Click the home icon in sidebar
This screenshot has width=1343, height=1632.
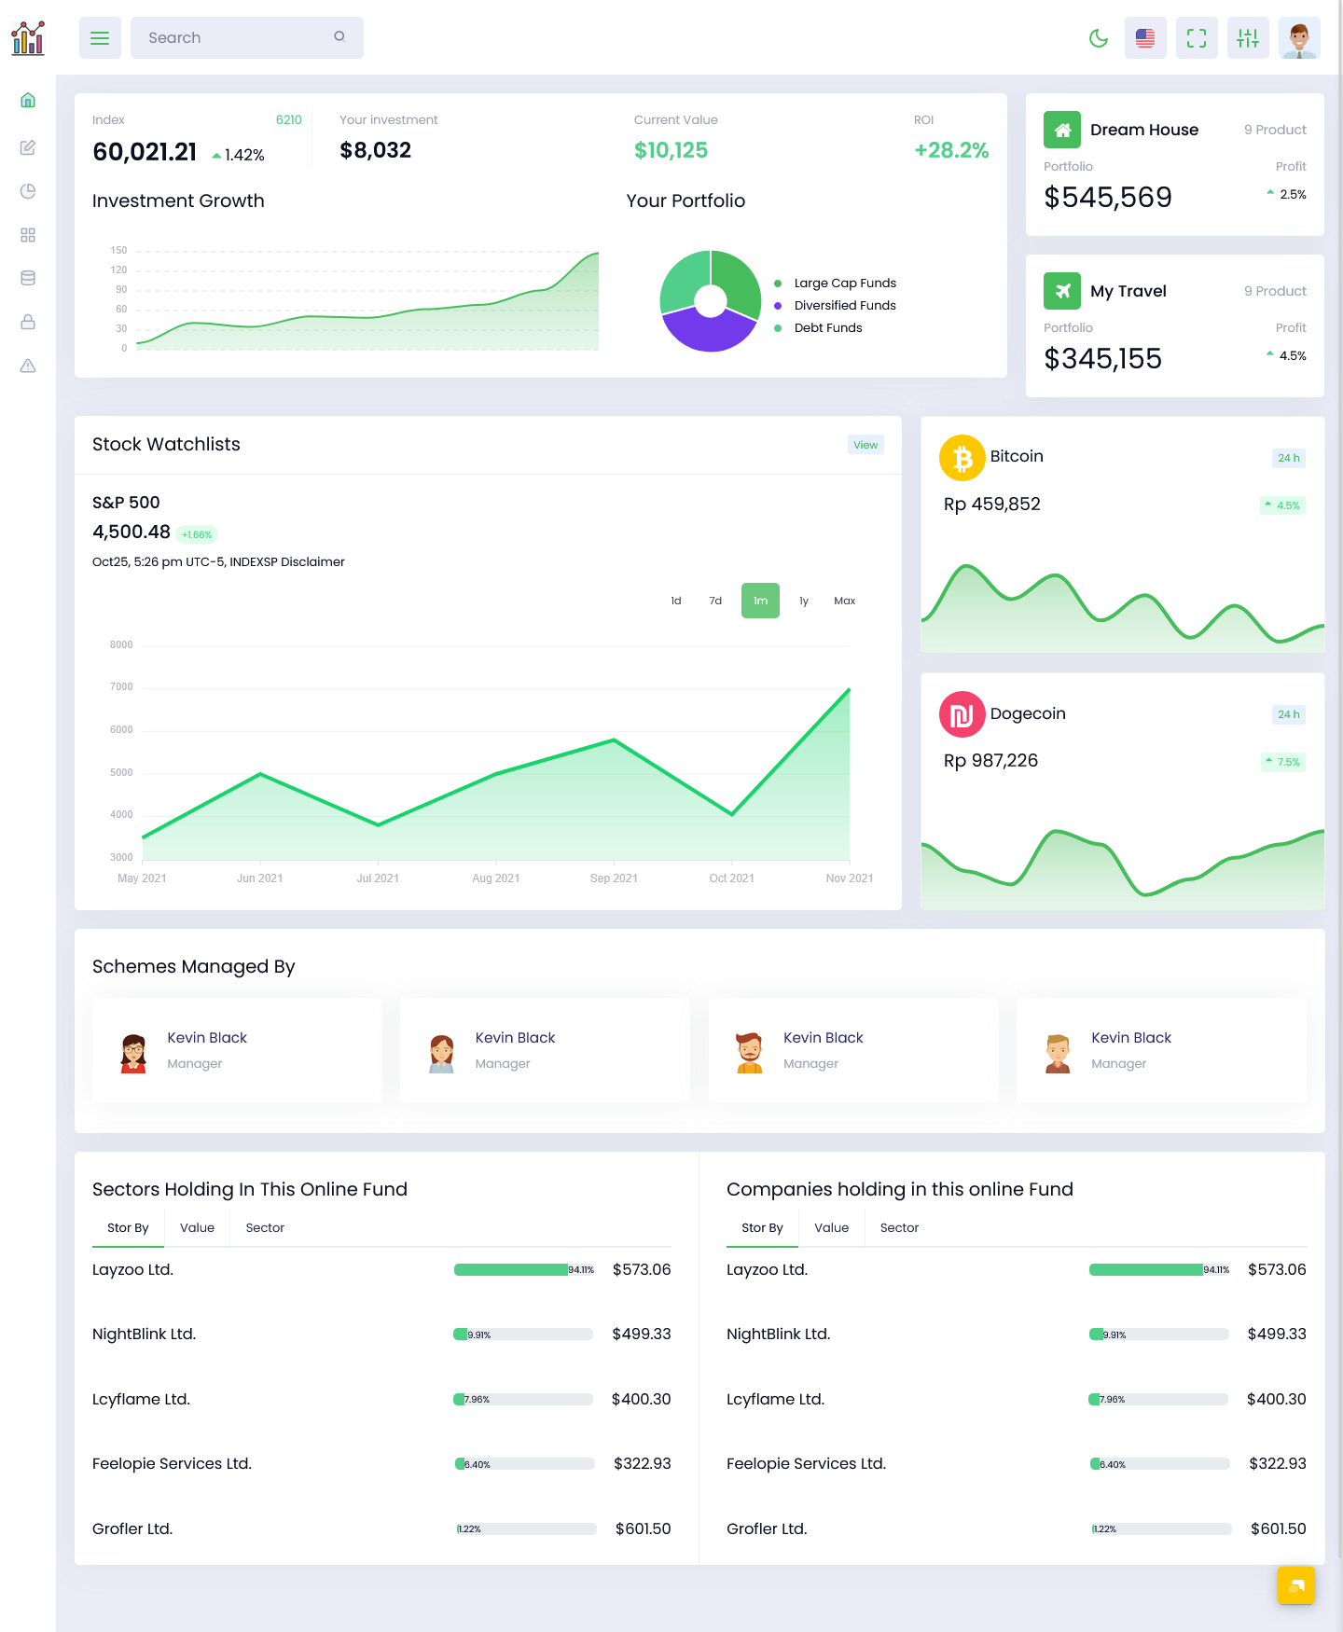coord(28,100)
